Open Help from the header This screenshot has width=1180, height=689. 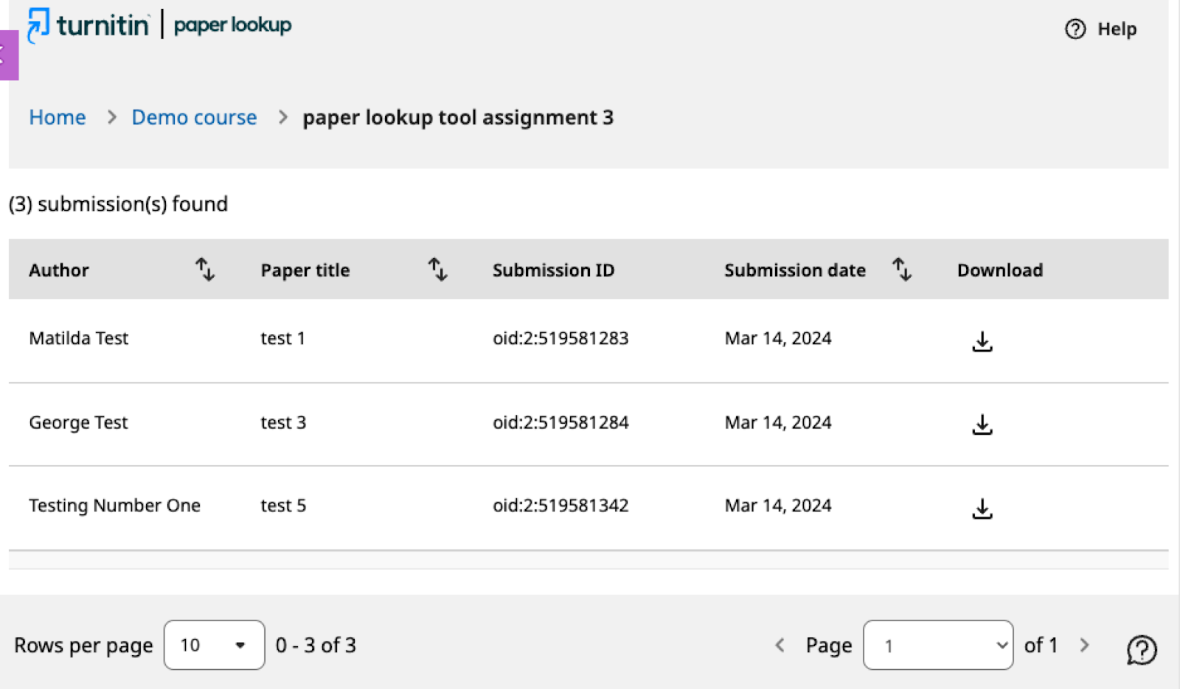(x=1101, y=29)
